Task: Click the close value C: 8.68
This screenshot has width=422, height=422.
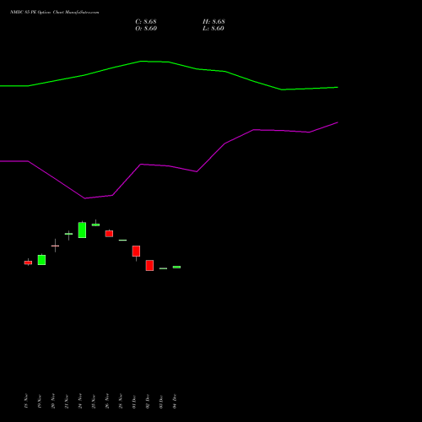Action: (x=146, y=22)
